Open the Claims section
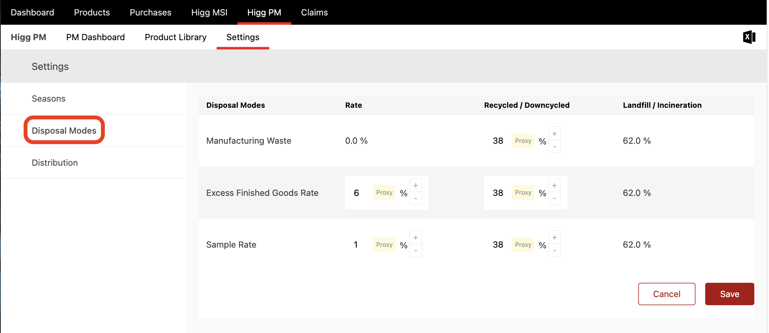Image resolution: width=769 pixels, height=333 pixels. coord(314,12)
